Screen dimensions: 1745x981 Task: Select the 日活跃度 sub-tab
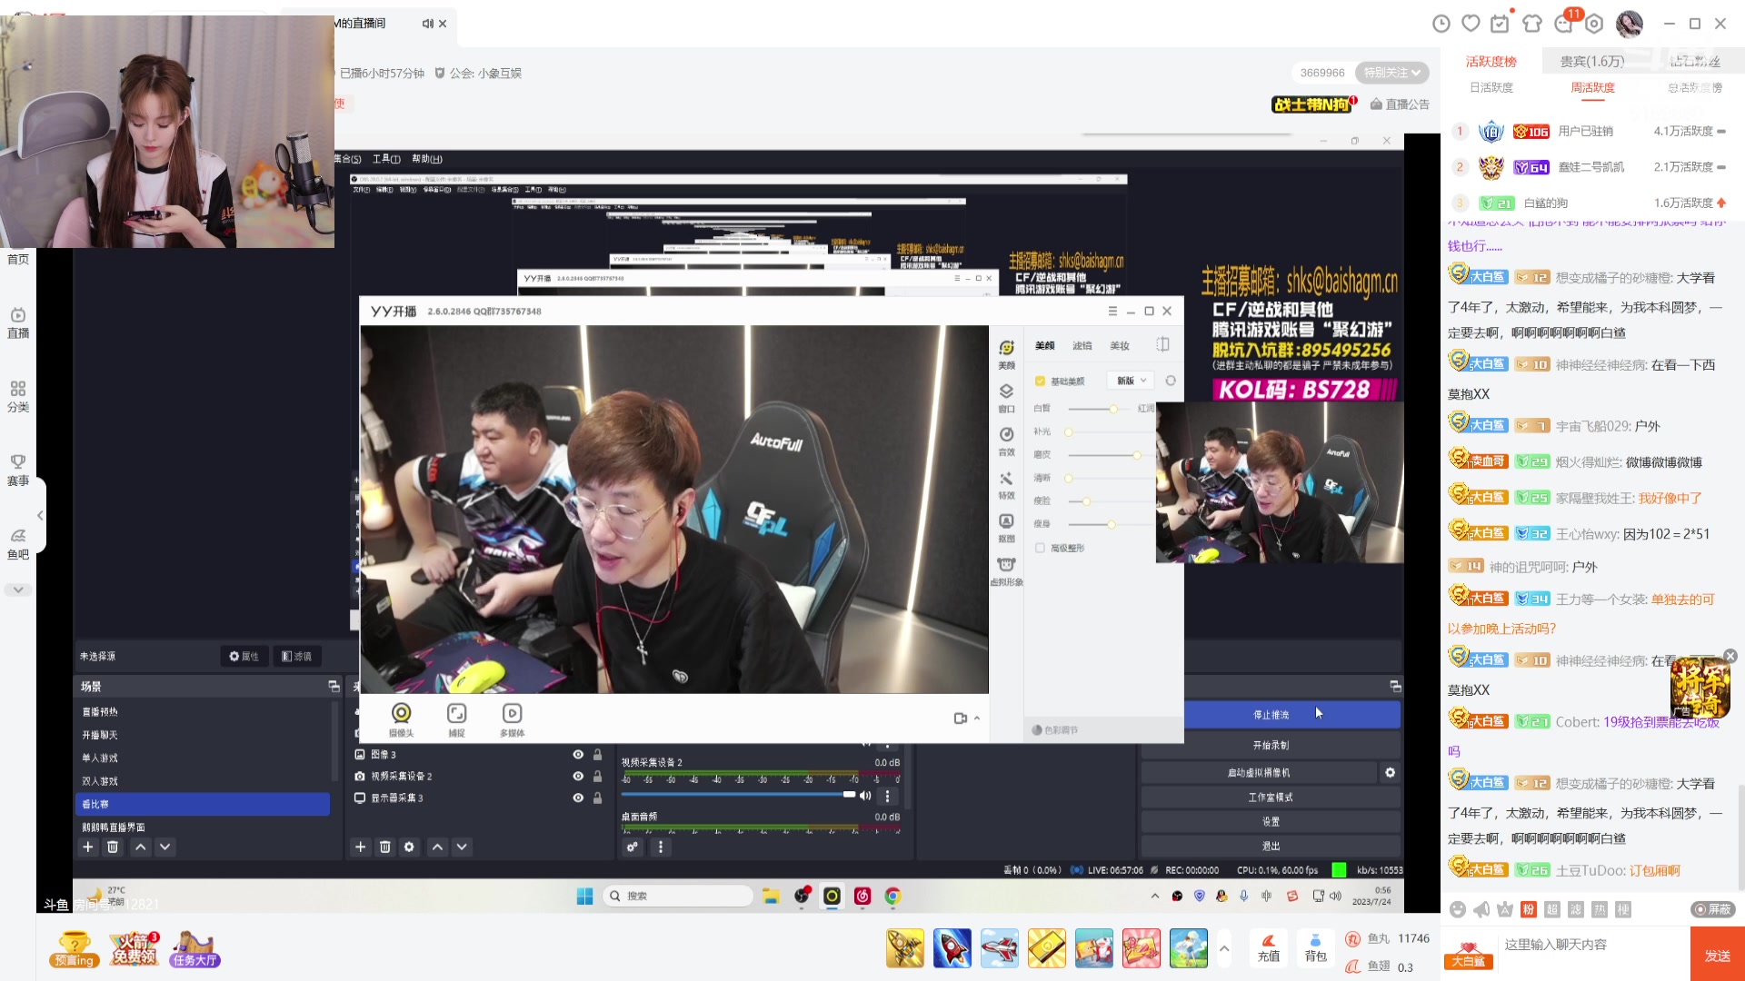1491,87
